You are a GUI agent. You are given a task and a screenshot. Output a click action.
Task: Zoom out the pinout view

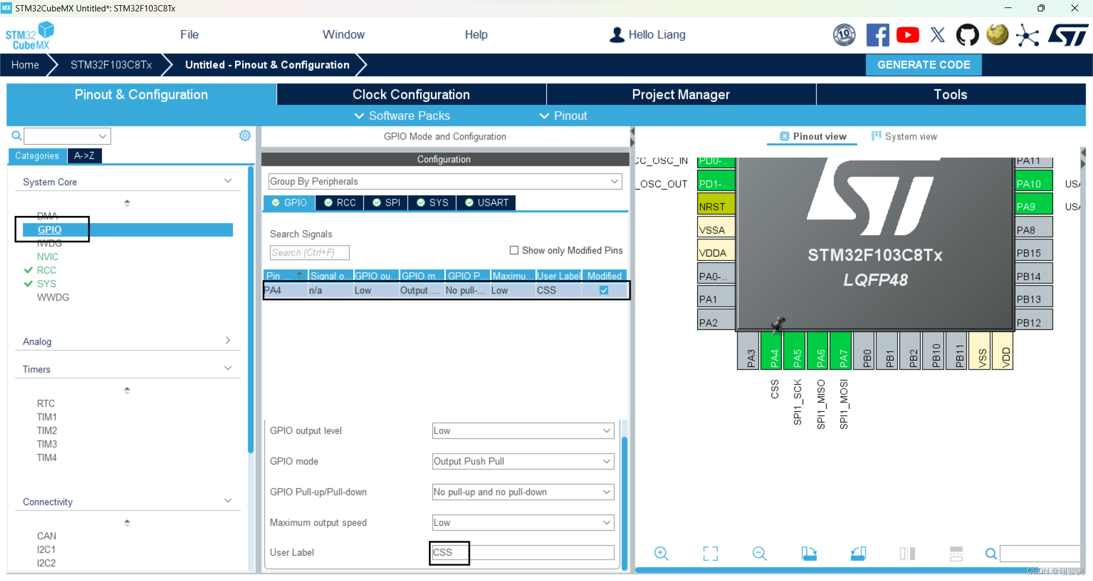[759, 553]
